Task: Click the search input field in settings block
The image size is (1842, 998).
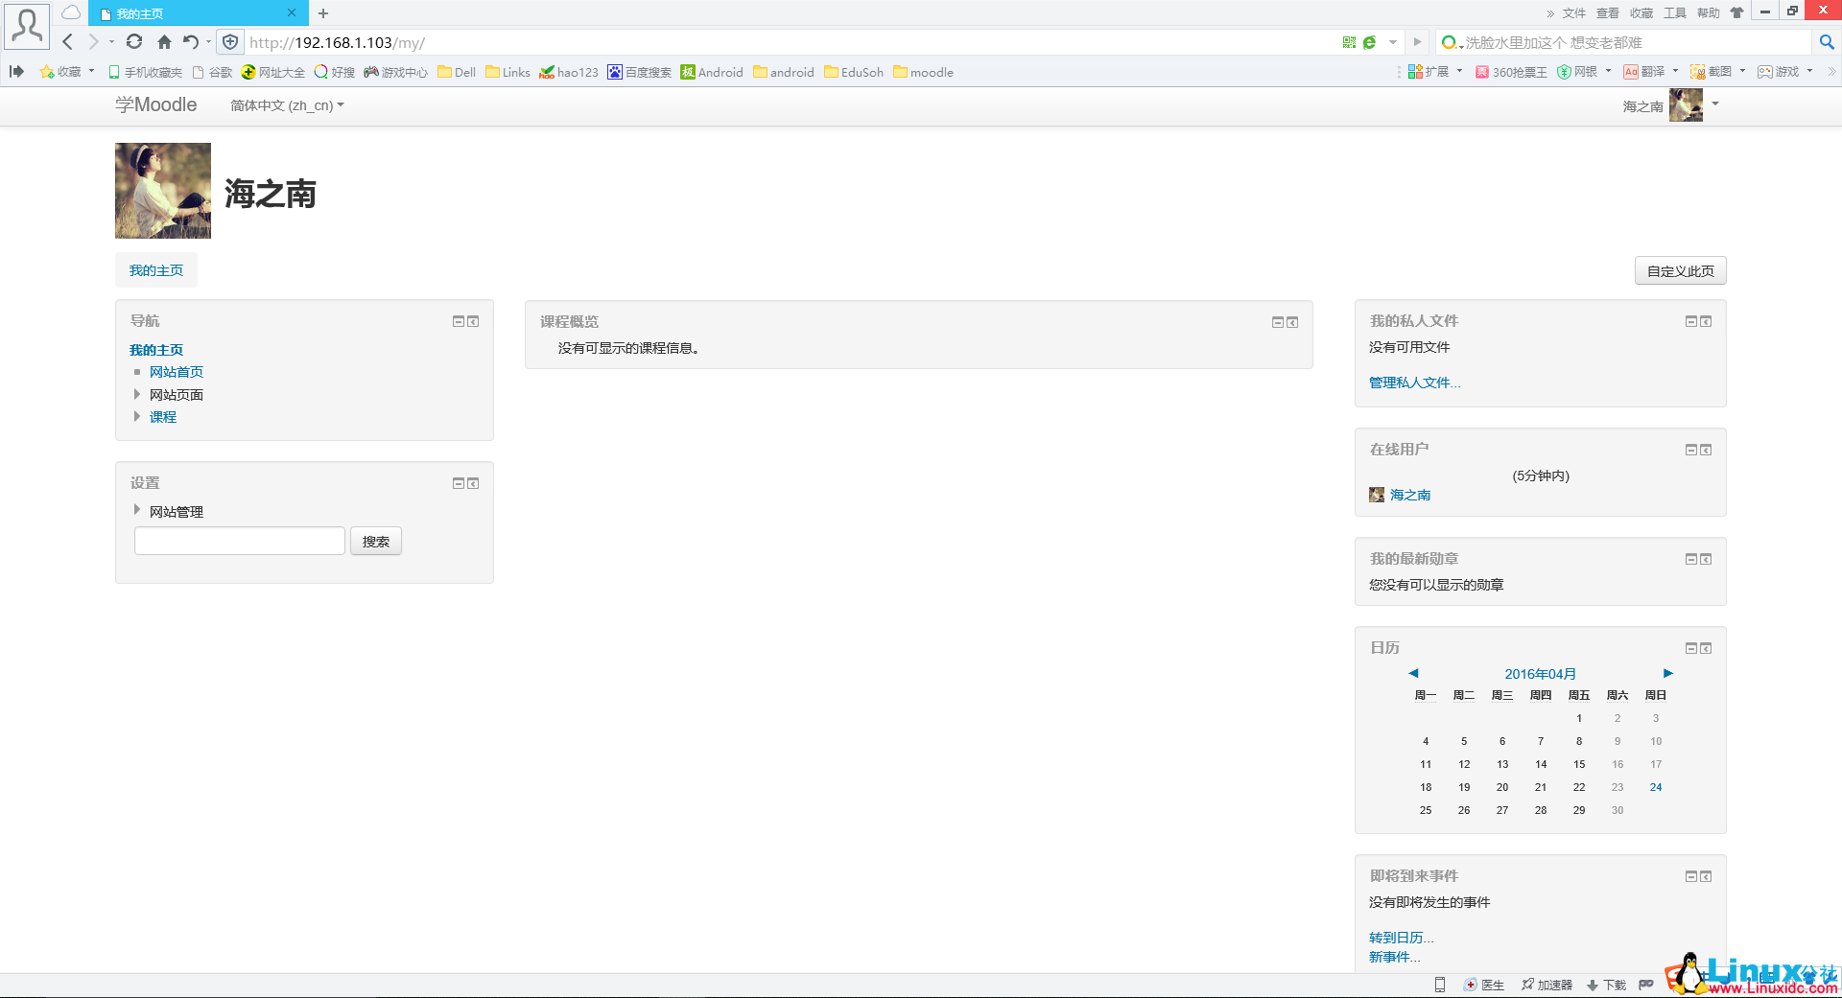Action: (x=239, y=540)
